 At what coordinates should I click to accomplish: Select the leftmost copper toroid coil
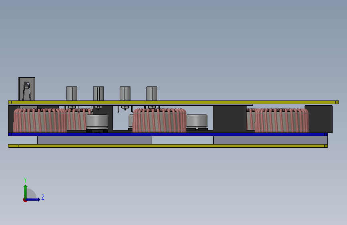coord(40,121)
